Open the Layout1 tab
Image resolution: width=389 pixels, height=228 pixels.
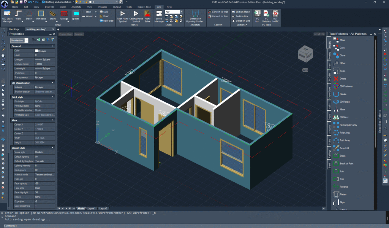point(92,209)
